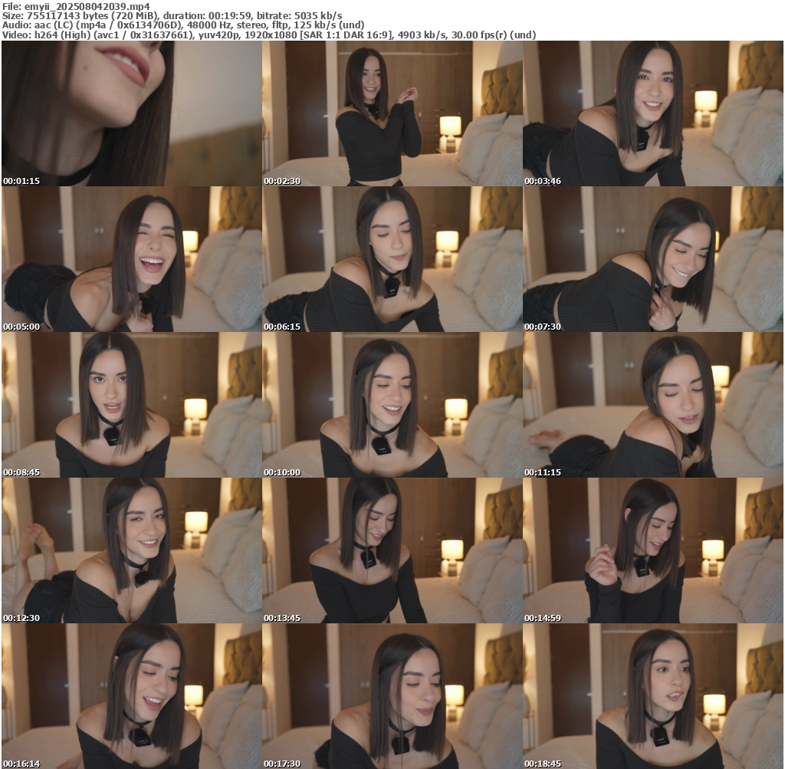This screenshot has width=785, height=769.
Task: Select the frame at 00:17:30
Action: [392, 696]
